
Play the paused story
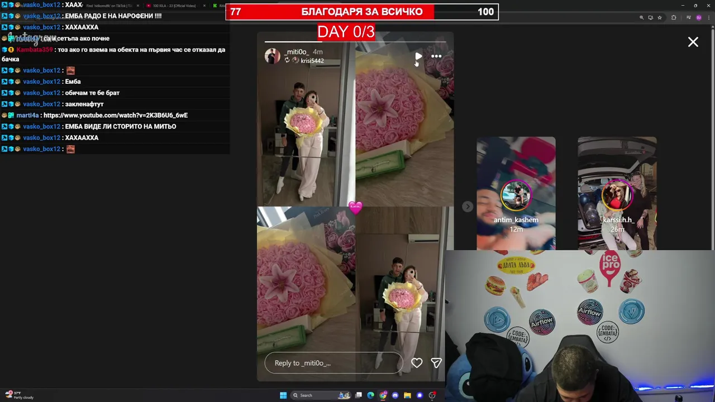point(418,56)
